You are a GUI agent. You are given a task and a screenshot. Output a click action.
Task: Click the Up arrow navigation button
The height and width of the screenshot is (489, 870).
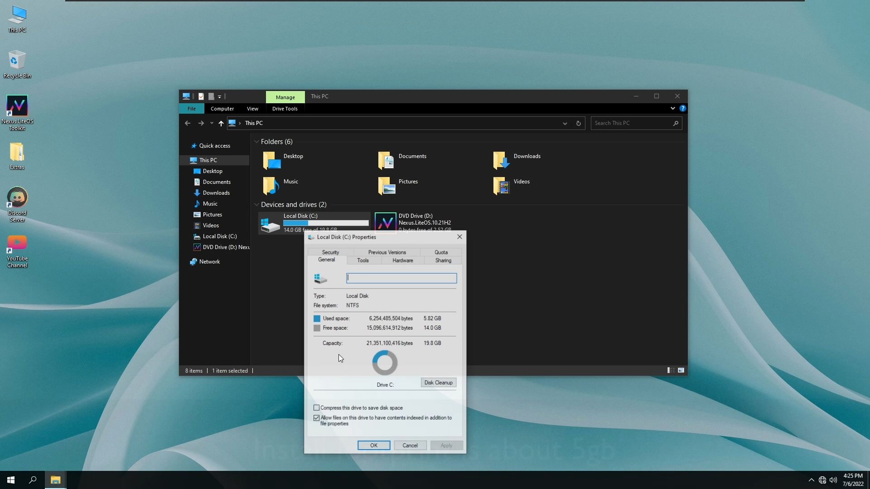point(221,123)
